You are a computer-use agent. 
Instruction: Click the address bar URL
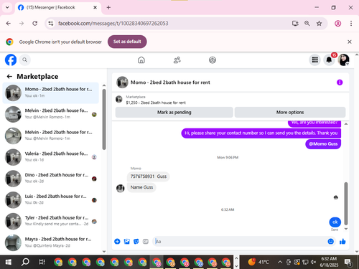click(113, 24)
